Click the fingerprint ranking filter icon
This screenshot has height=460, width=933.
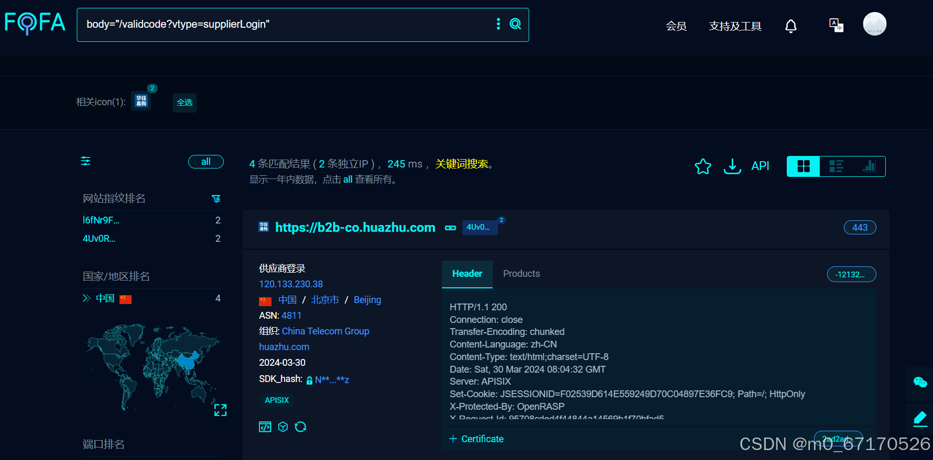[216, 199]
